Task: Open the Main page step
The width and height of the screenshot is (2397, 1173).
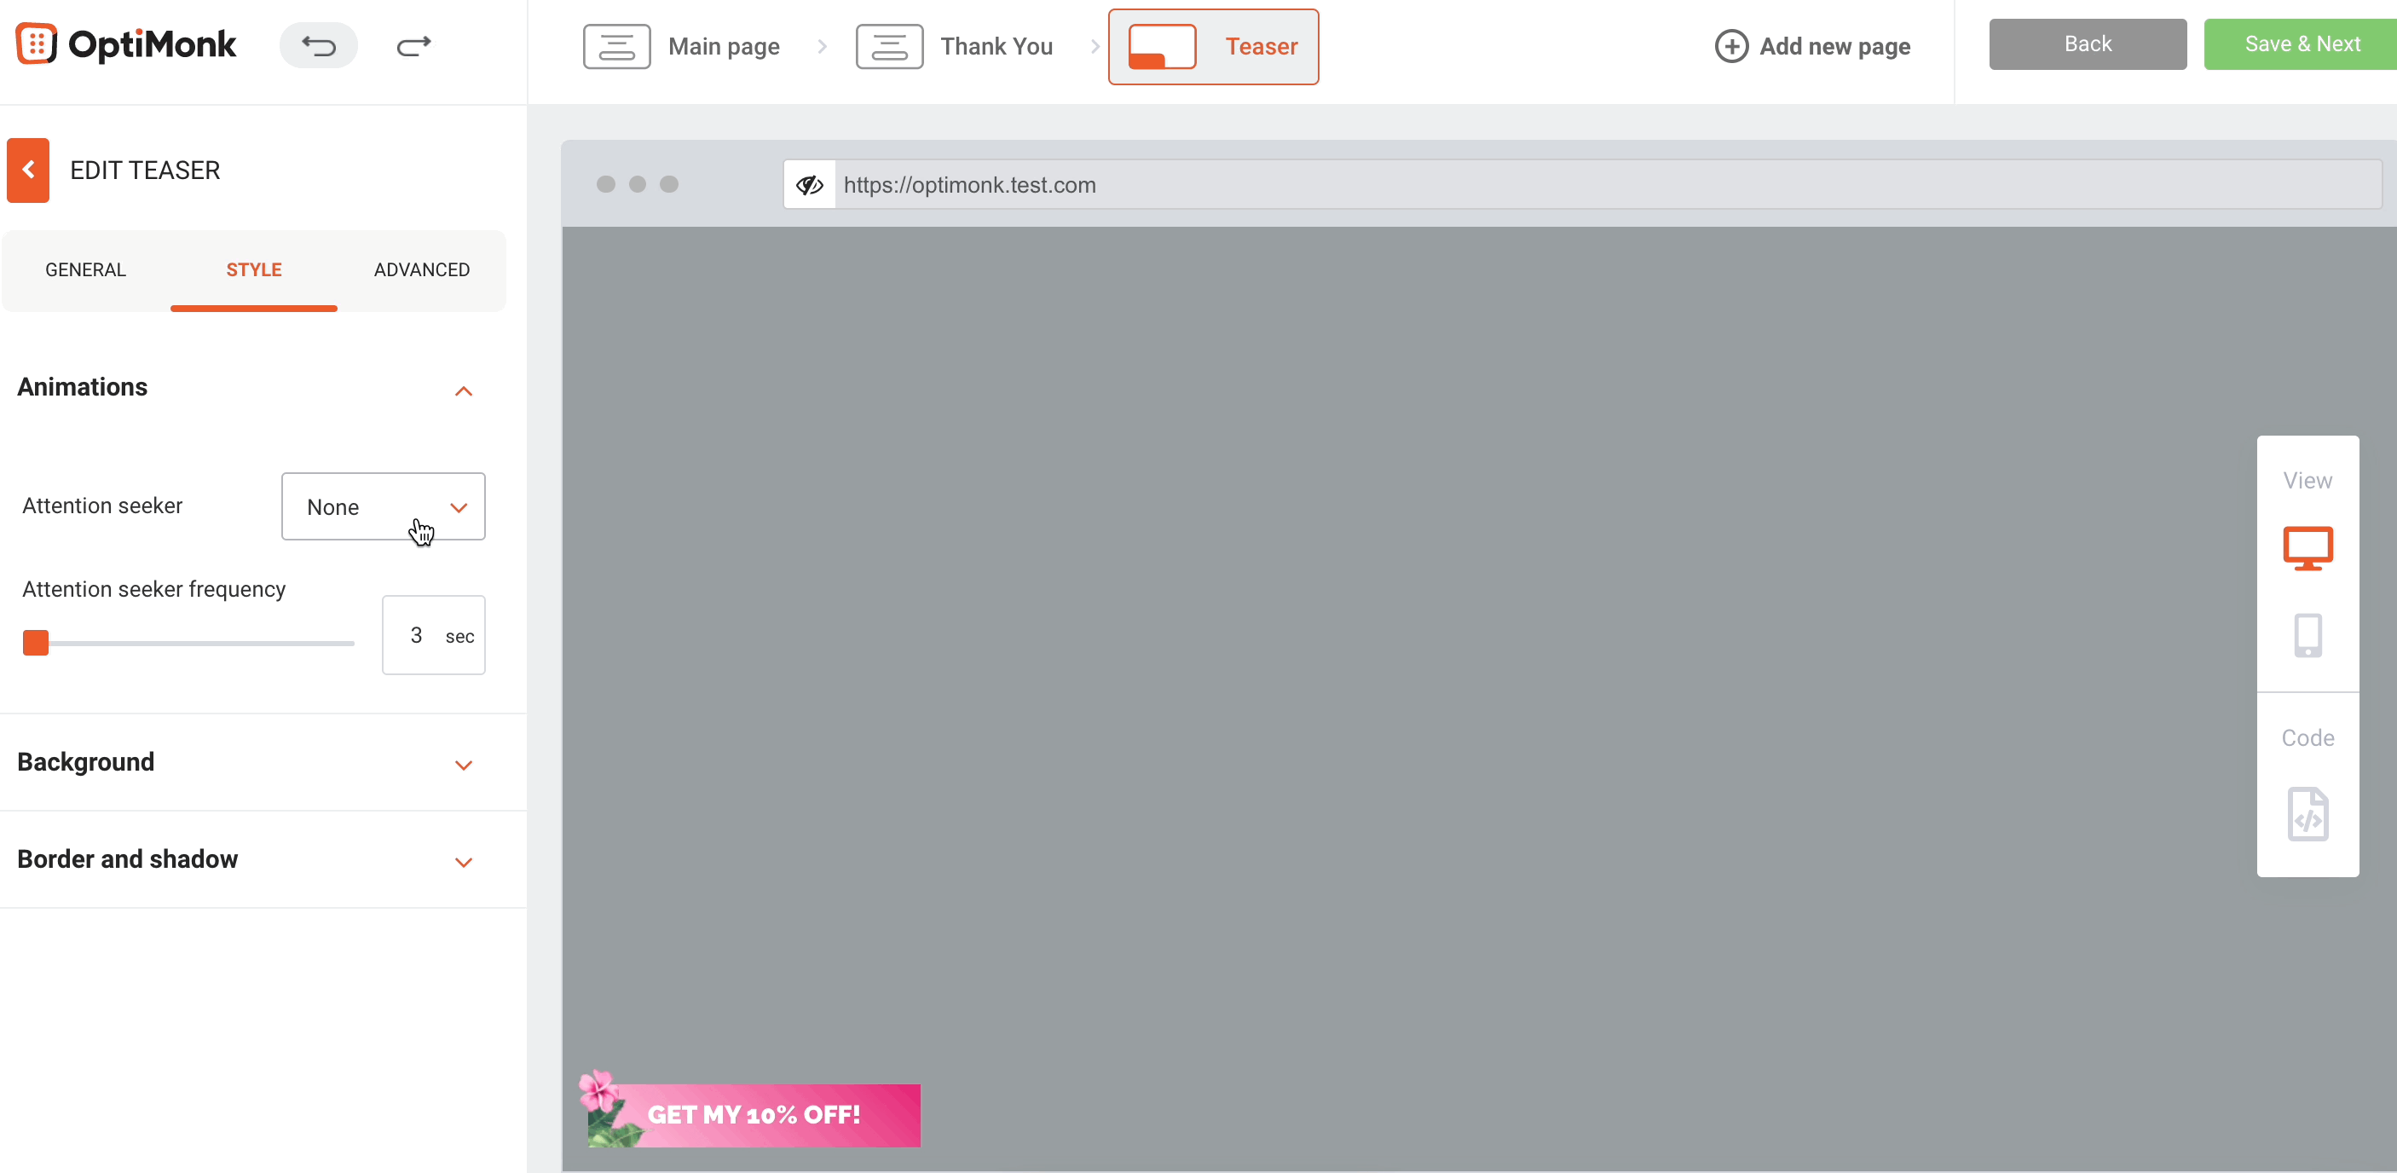Action: click(x=682, y=47)
